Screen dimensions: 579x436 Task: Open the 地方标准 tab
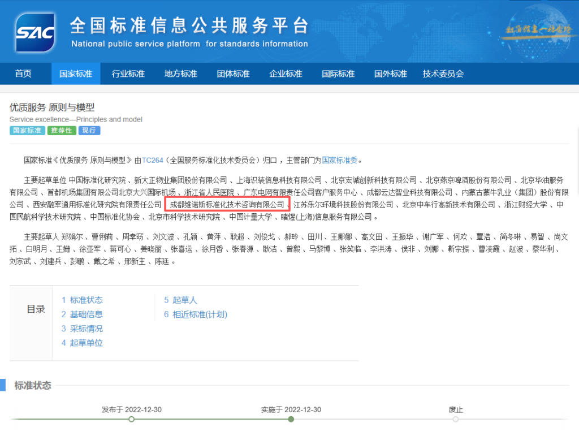(180, 74)
